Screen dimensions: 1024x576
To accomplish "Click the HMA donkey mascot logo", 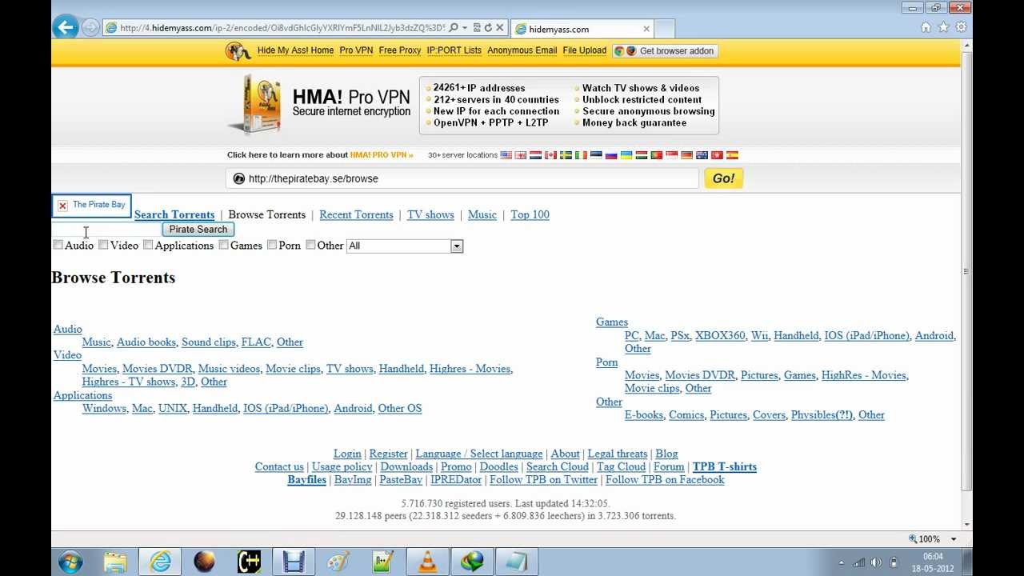I will (x=238, y=51).
